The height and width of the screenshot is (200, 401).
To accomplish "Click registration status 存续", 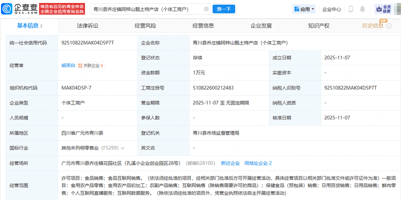I will click(198, 58).
